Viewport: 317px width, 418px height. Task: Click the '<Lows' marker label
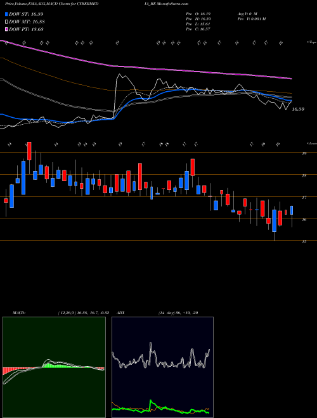click(x=311, y=143)
